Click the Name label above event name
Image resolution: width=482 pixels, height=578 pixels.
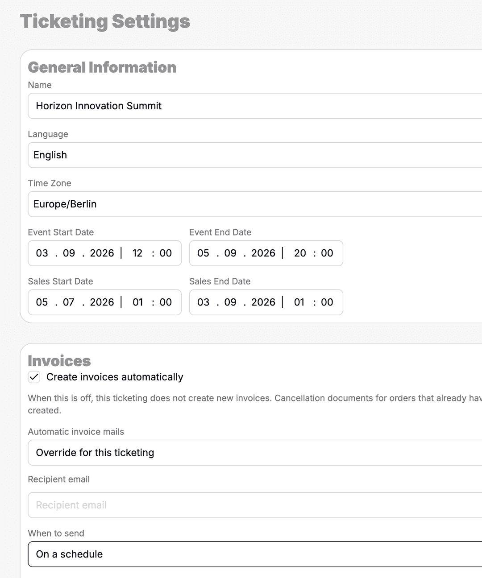pyautogui.click(x=40, y=85)
